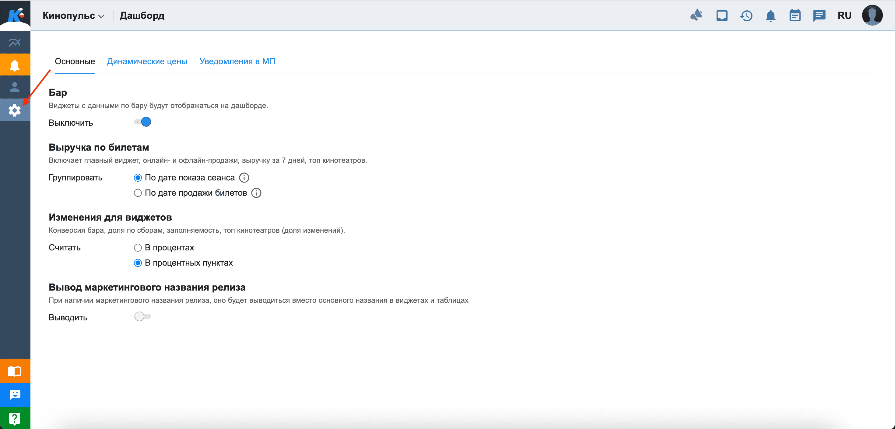Click the orange bell sidebar icon

pyautogui.click(x=15, y=65)
